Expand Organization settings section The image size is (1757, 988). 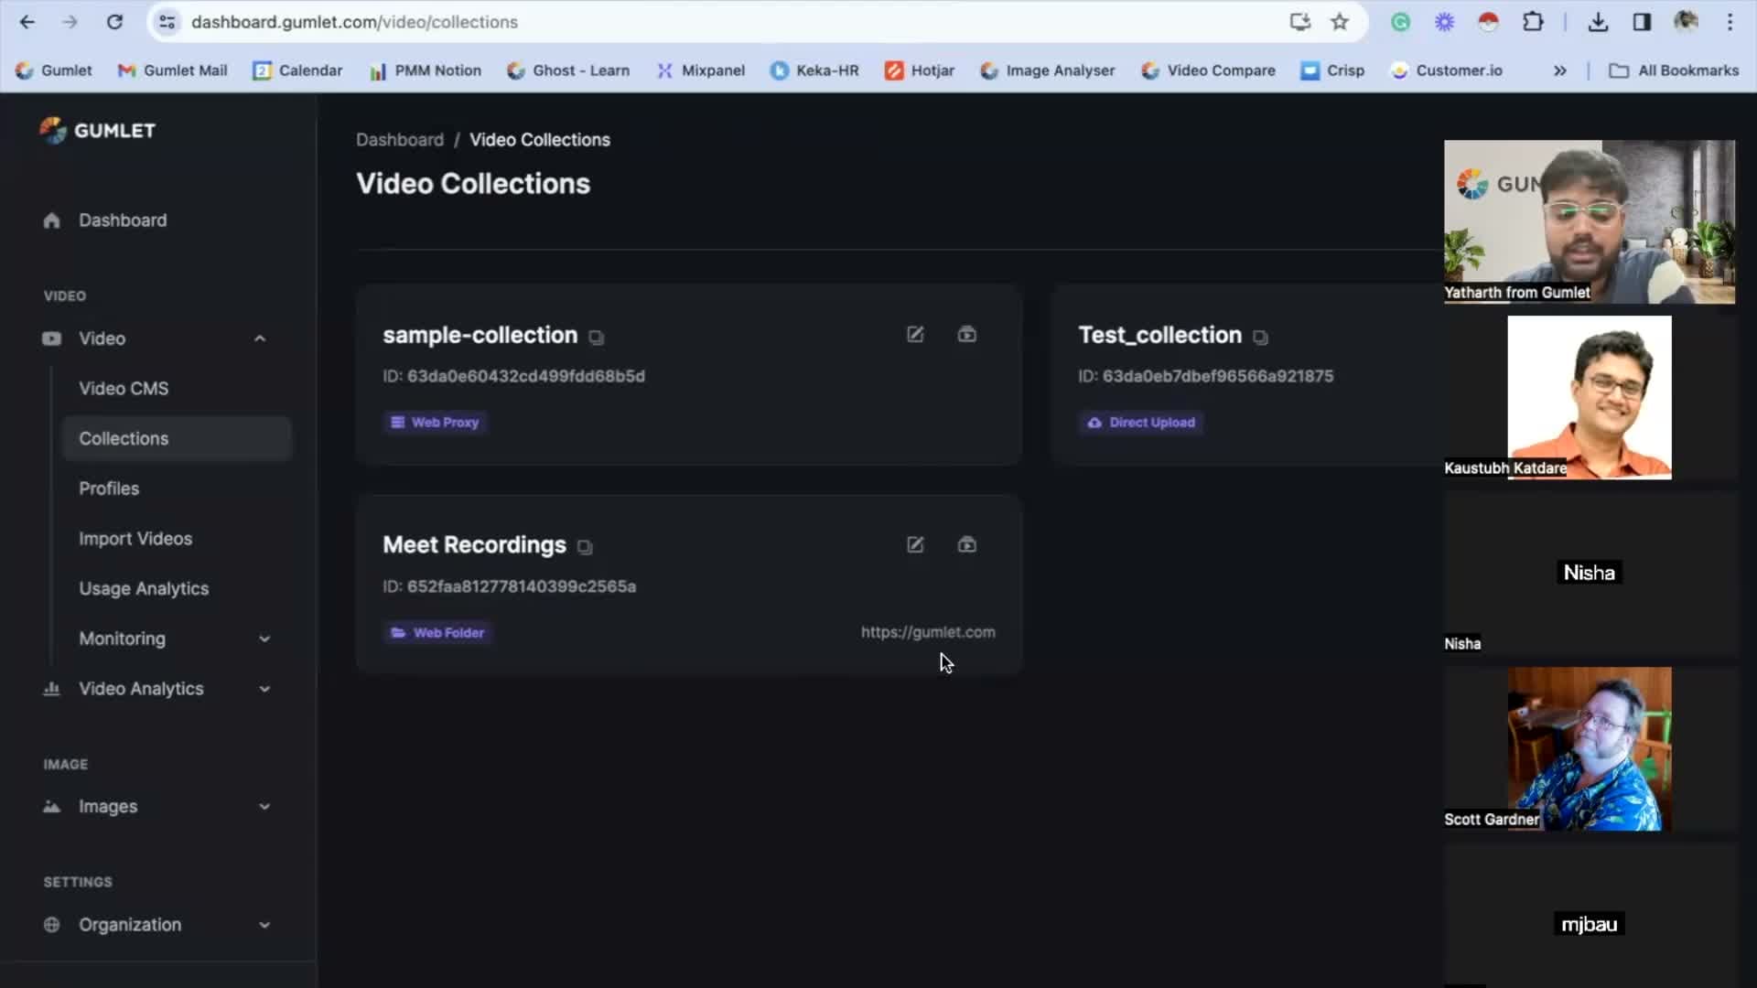(264, 925)
